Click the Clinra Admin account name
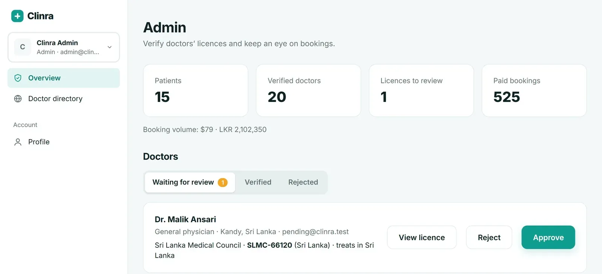Viewport: 602px width, 274px height. point(57,43)
